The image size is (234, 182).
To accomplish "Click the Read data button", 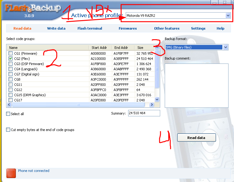I will [196, 138].
